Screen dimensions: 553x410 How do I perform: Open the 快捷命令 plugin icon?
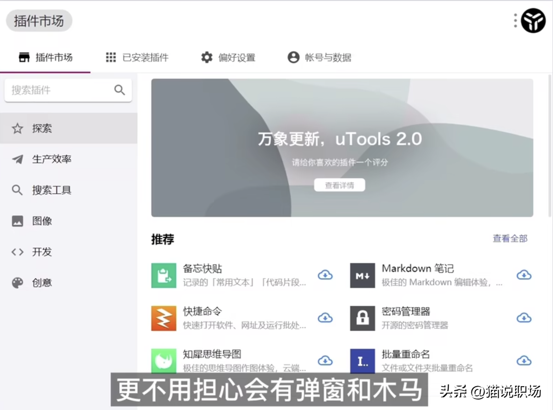pos(164,318)
